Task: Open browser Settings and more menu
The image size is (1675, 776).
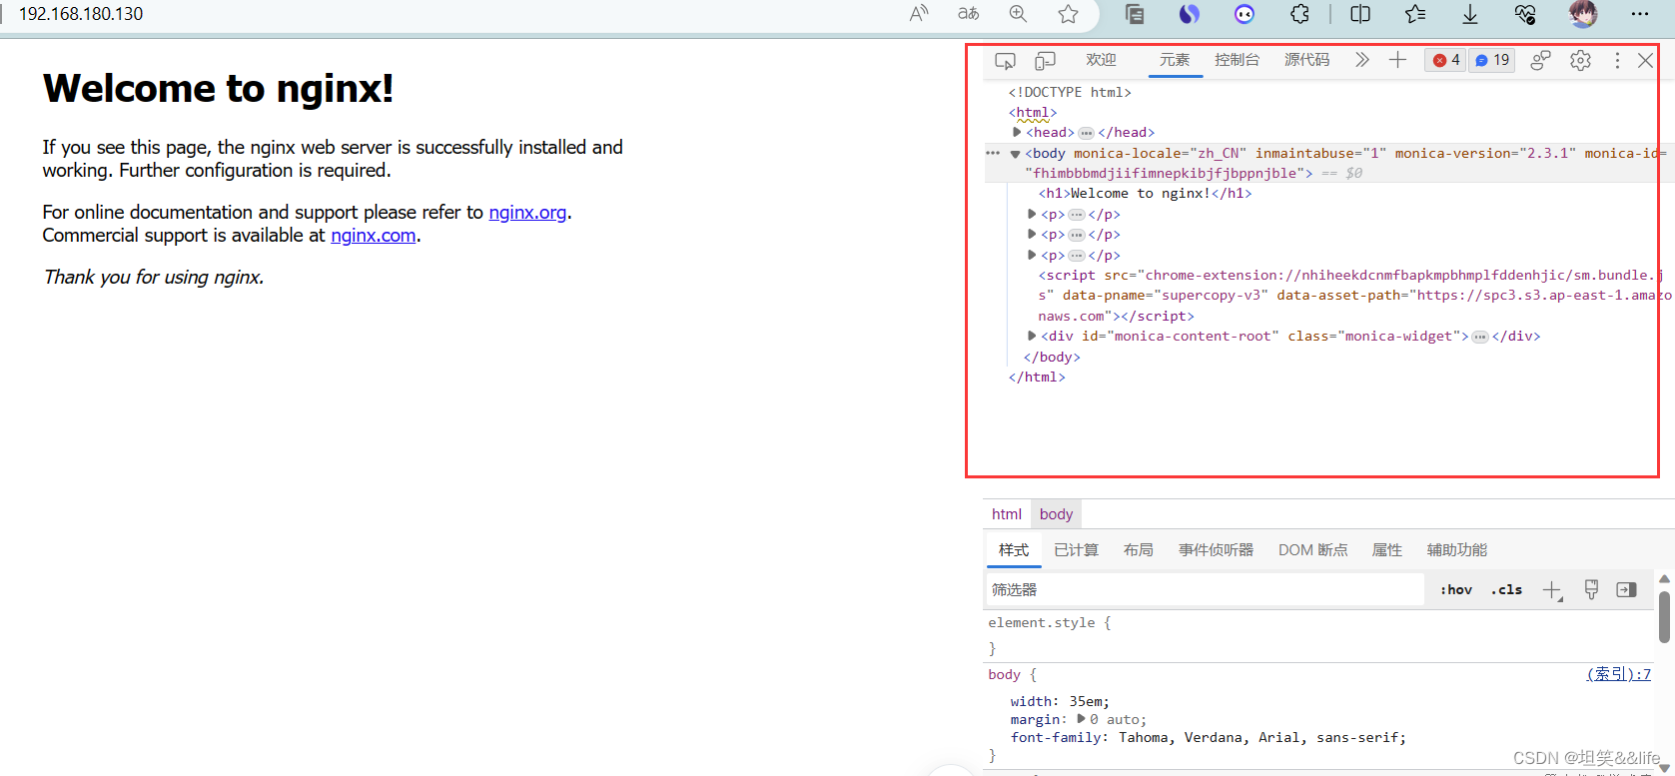Action: point(1640,14)
